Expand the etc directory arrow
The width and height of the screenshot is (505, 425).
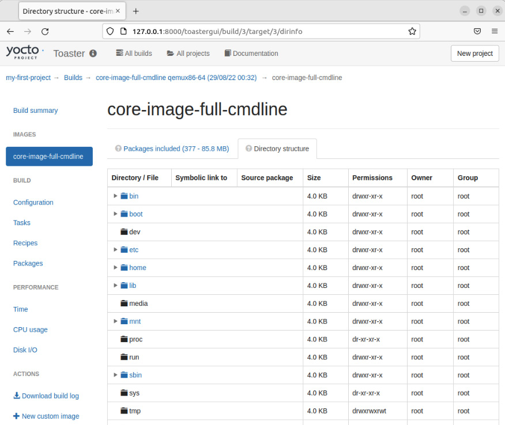[x=115, y=250]
